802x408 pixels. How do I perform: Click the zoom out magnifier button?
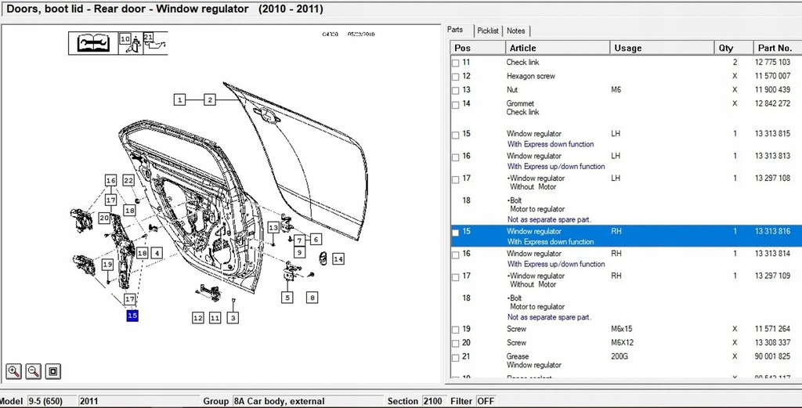pyautogui.click(x=34, y=371)
